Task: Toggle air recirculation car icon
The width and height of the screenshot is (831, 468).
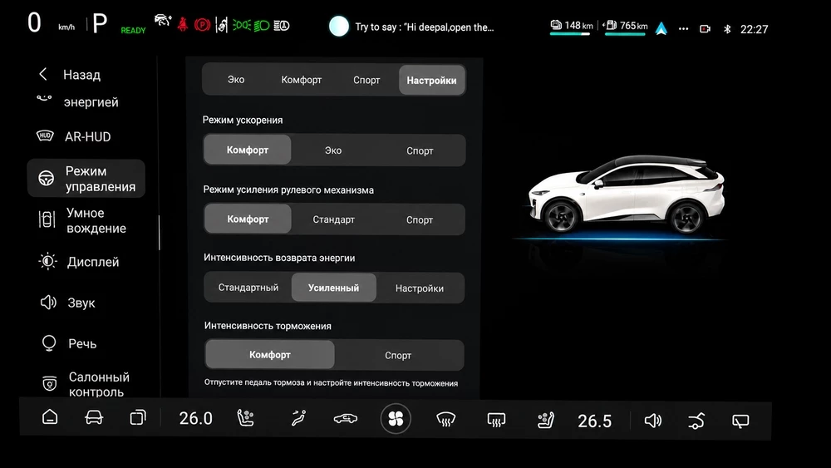Action: 346,419
